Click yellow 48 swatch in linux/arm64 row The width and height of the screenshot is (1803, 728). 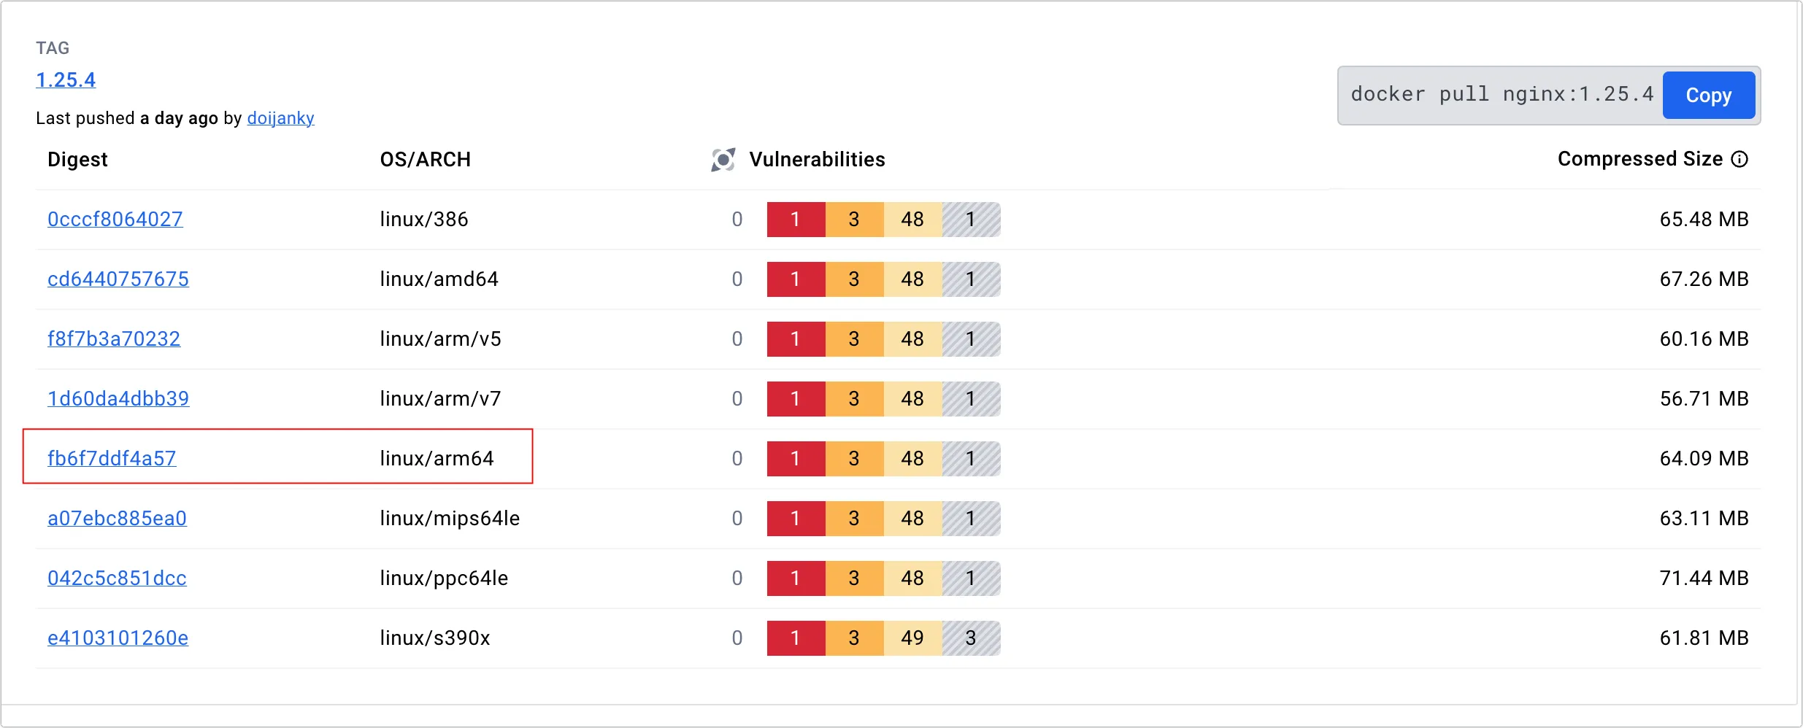coord(912,459)
